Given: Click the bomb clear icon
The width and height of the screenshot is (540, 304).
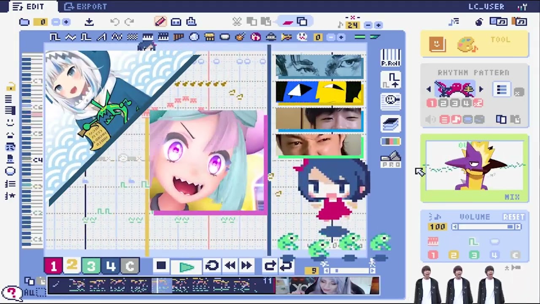Looking at the screenshot, I should click(479, 22).
